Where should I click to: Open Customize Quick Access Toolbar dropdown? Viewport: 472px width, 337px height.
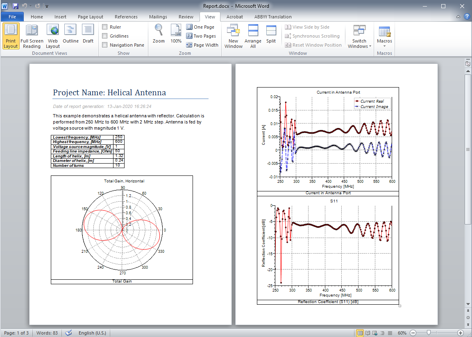coord(47,6)
